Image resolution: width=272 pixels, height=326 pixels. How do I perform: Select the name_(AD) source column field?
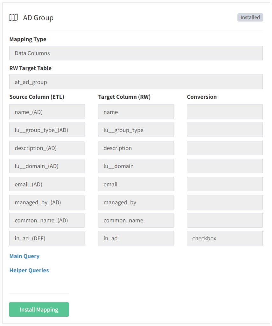[x=47, y=112]
